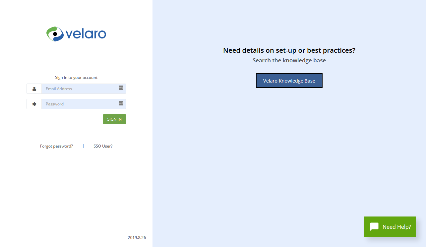The image size is (426, 247).
Task: Open password manager icon in Password field
Action: [x=121, y=103]
